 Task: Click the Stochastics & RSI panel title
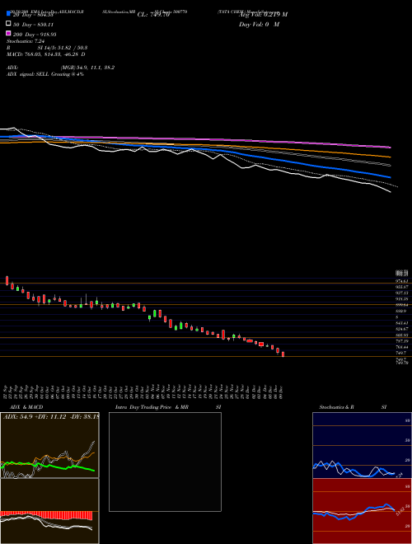tap(353, 407)
